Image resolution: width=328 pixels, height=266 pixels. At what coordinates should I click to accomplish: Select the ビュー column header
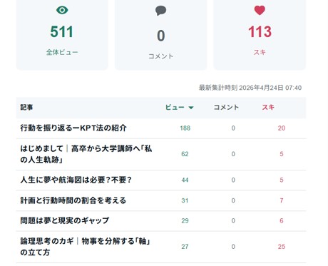(x=175, y=108)
